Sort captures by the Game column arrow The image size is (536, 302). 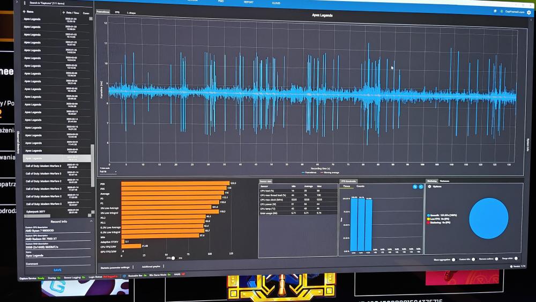click(x=24, y=12)
